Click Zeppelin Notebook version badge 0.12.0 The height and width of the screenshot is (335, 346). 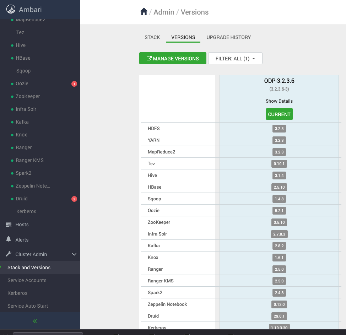(279, 304)
